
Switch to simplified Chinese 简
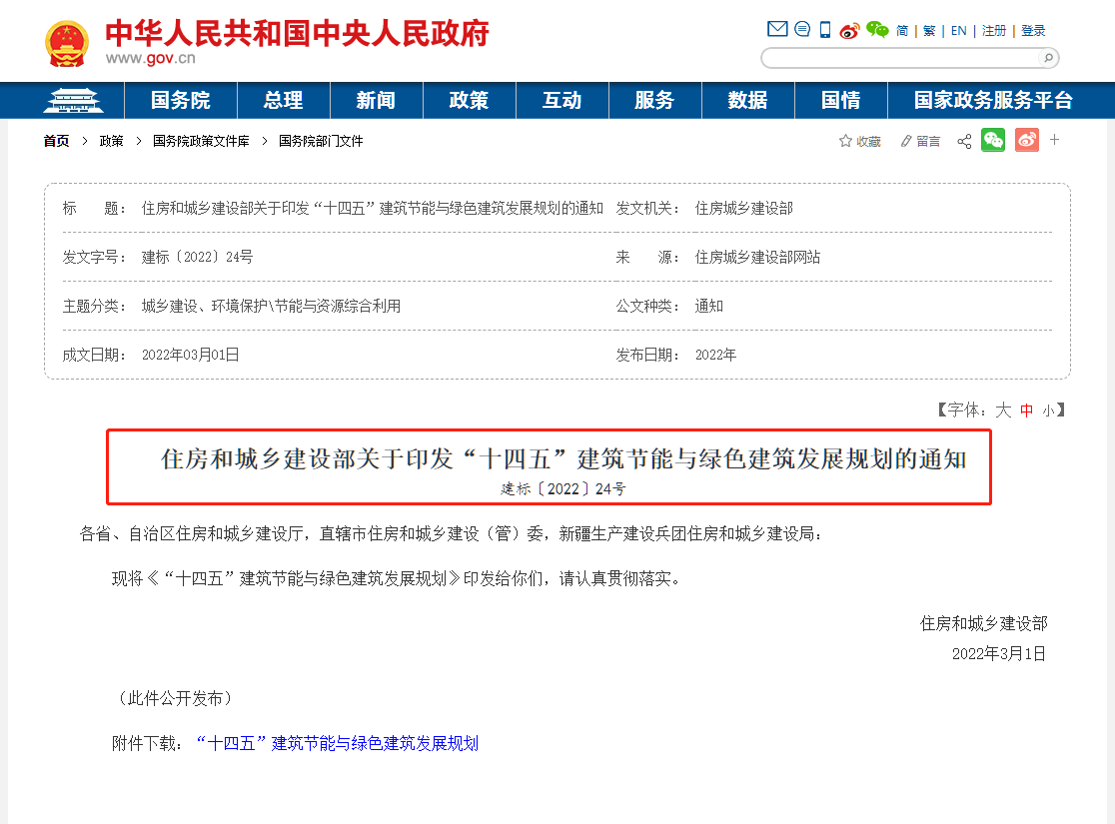tap(901, 31)
